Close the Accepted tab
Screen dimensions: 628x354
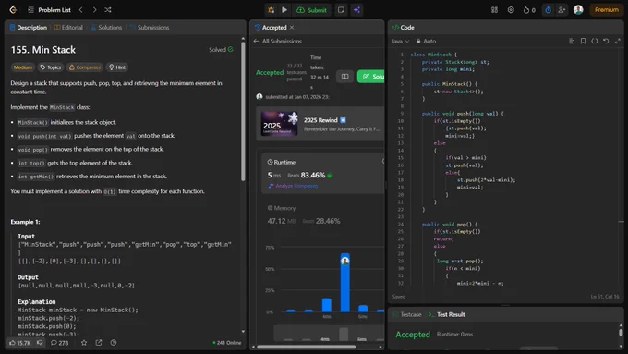coord(292,27)
